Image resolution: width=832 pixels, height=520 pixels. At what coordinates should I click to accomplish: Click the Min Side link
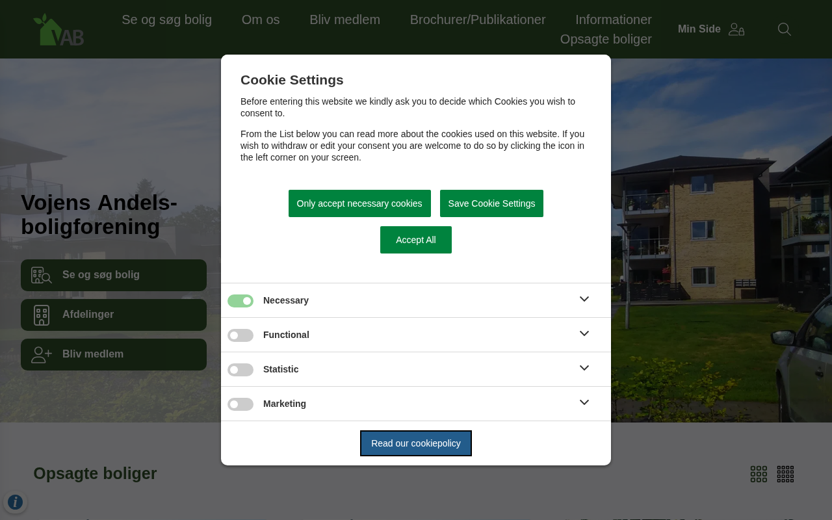pos(699,29)
